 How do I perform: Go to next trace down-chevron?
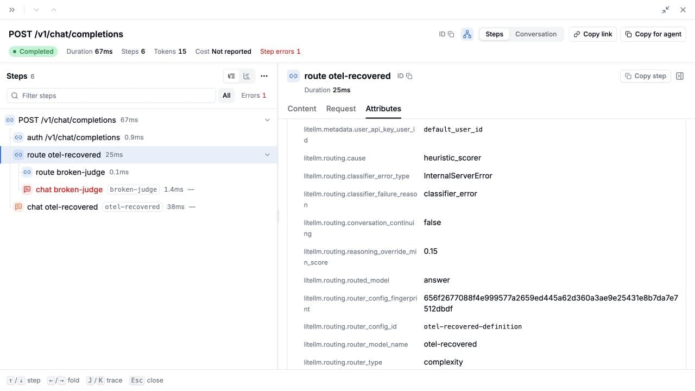[36, 10]
